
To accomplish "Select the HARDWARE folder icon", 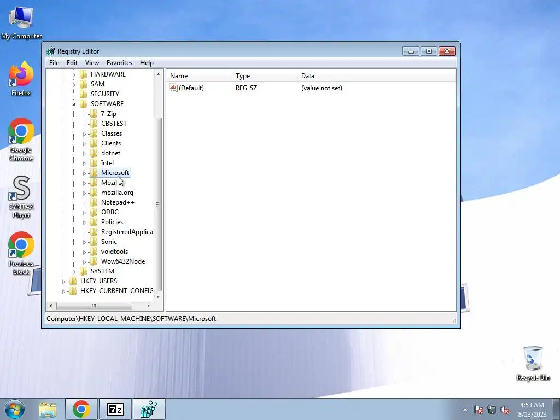I will pyautogui.click(x=83, y=74).
